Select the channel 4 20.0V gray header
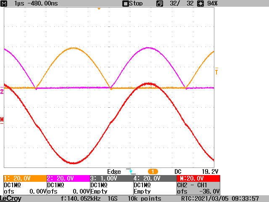 [155, 178]
